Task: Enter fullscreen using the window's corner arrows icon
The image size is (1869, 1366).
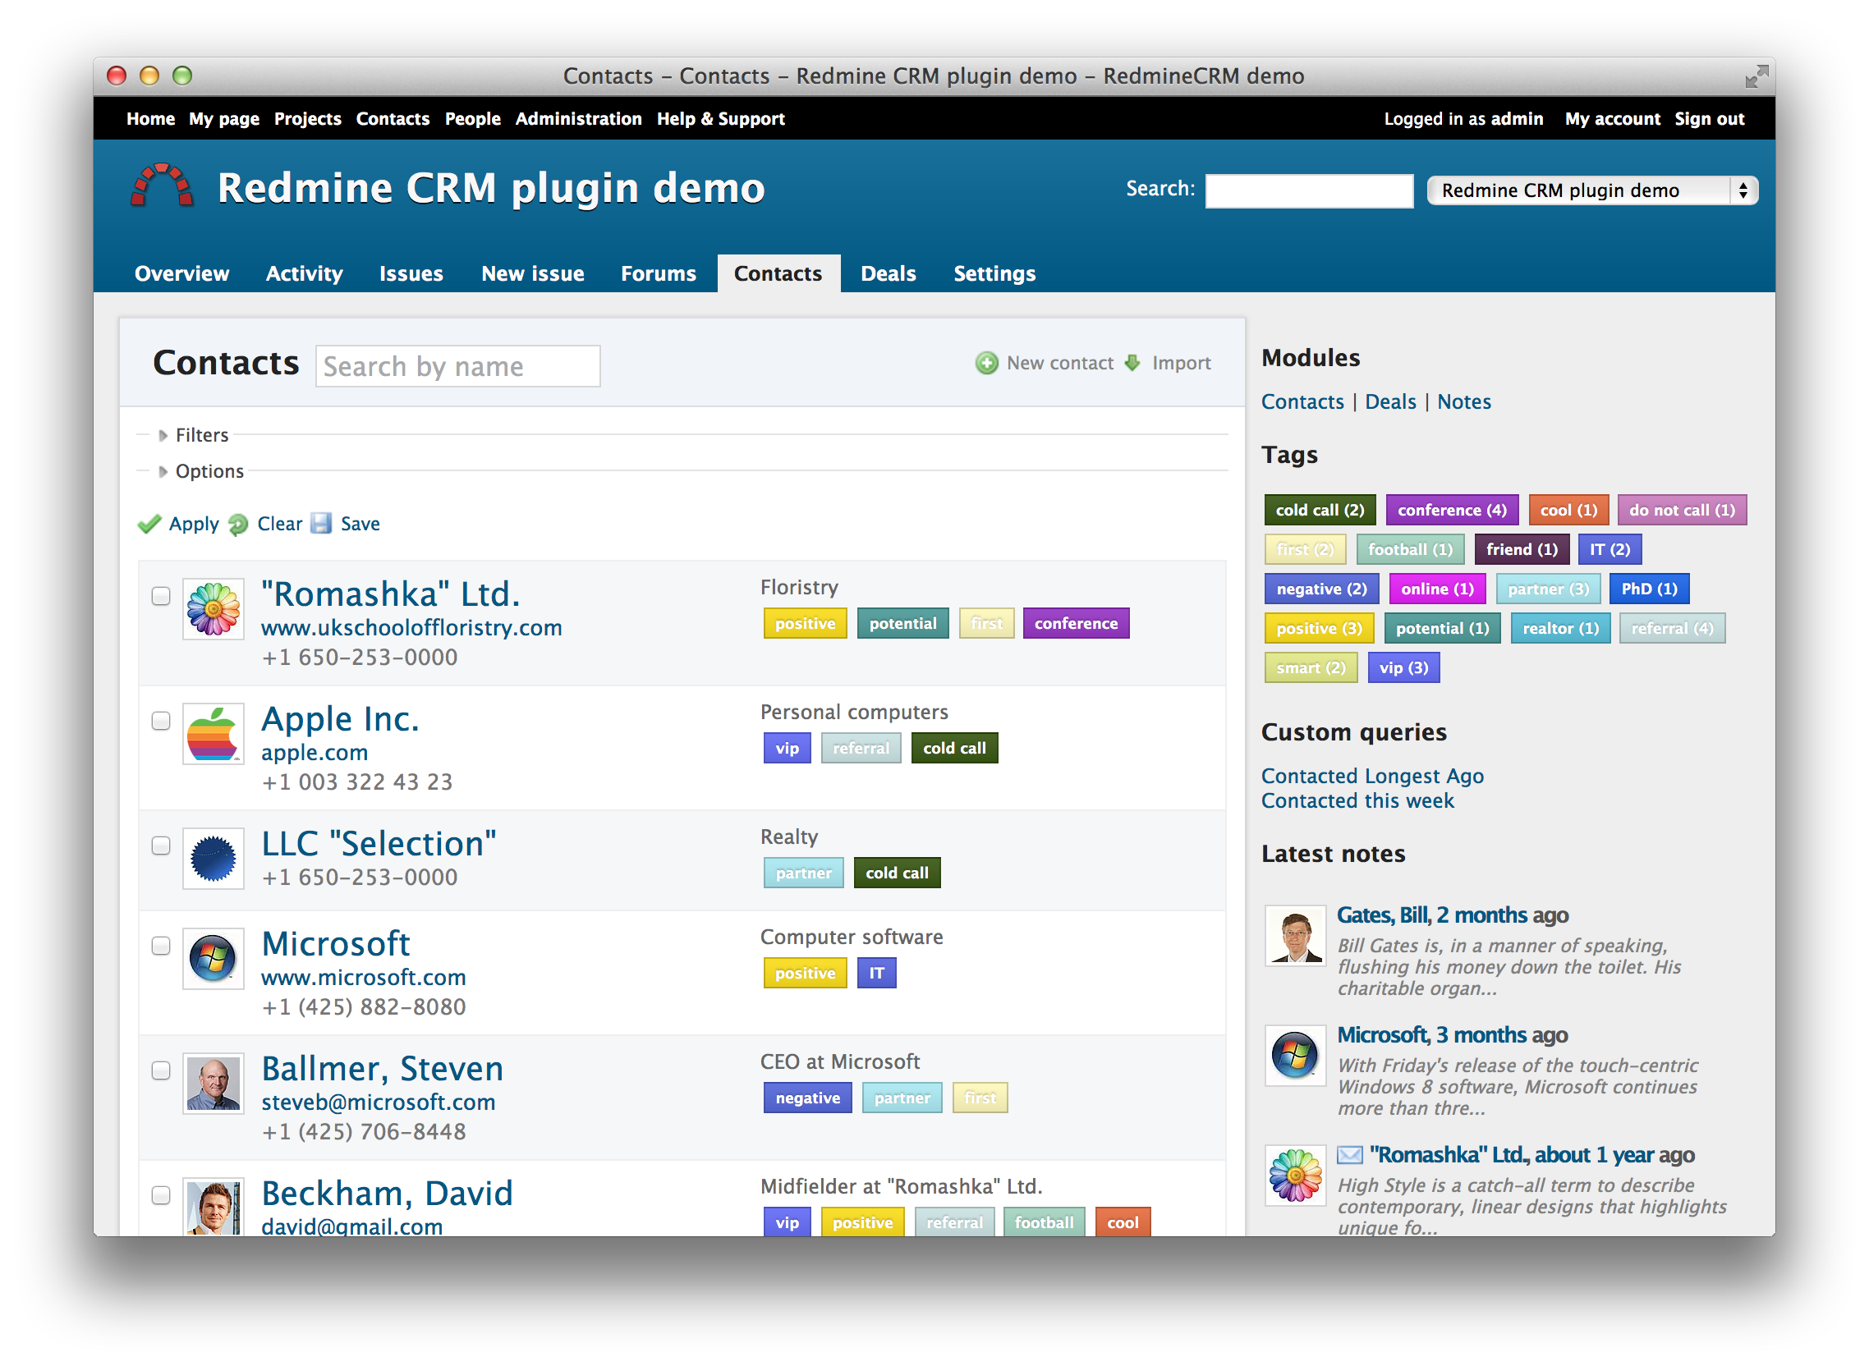Action: click(x=1756, y=77)
